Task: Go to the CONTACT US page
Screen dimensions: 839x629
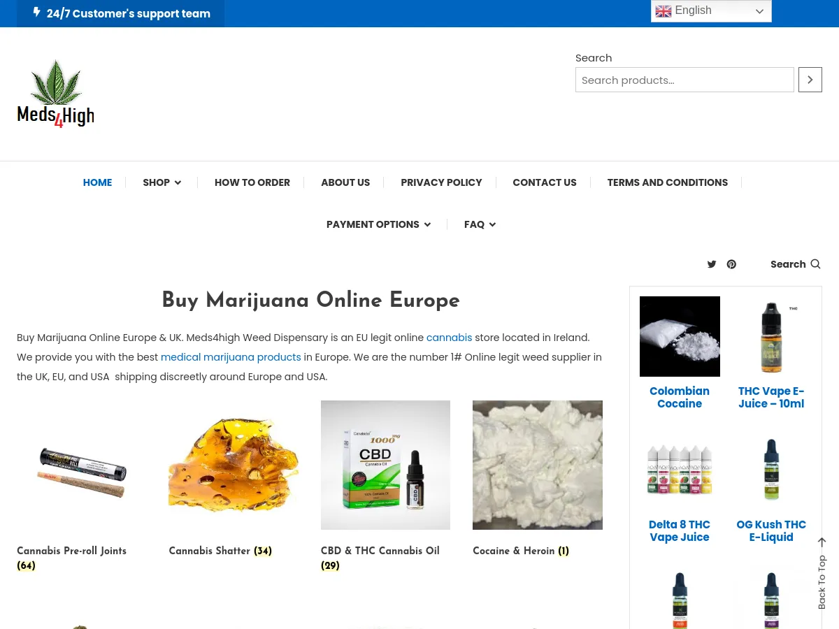Action: (x=544, y=182)
